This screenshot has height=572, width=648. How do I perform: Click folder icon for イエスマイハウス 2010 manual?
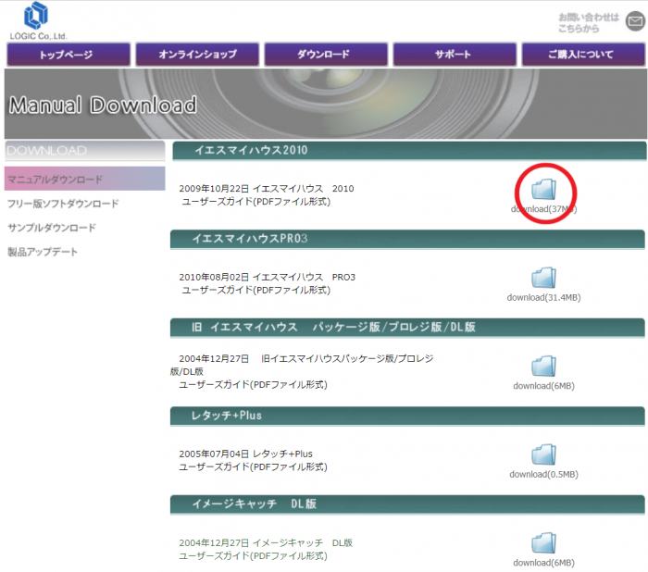(543, 190)
